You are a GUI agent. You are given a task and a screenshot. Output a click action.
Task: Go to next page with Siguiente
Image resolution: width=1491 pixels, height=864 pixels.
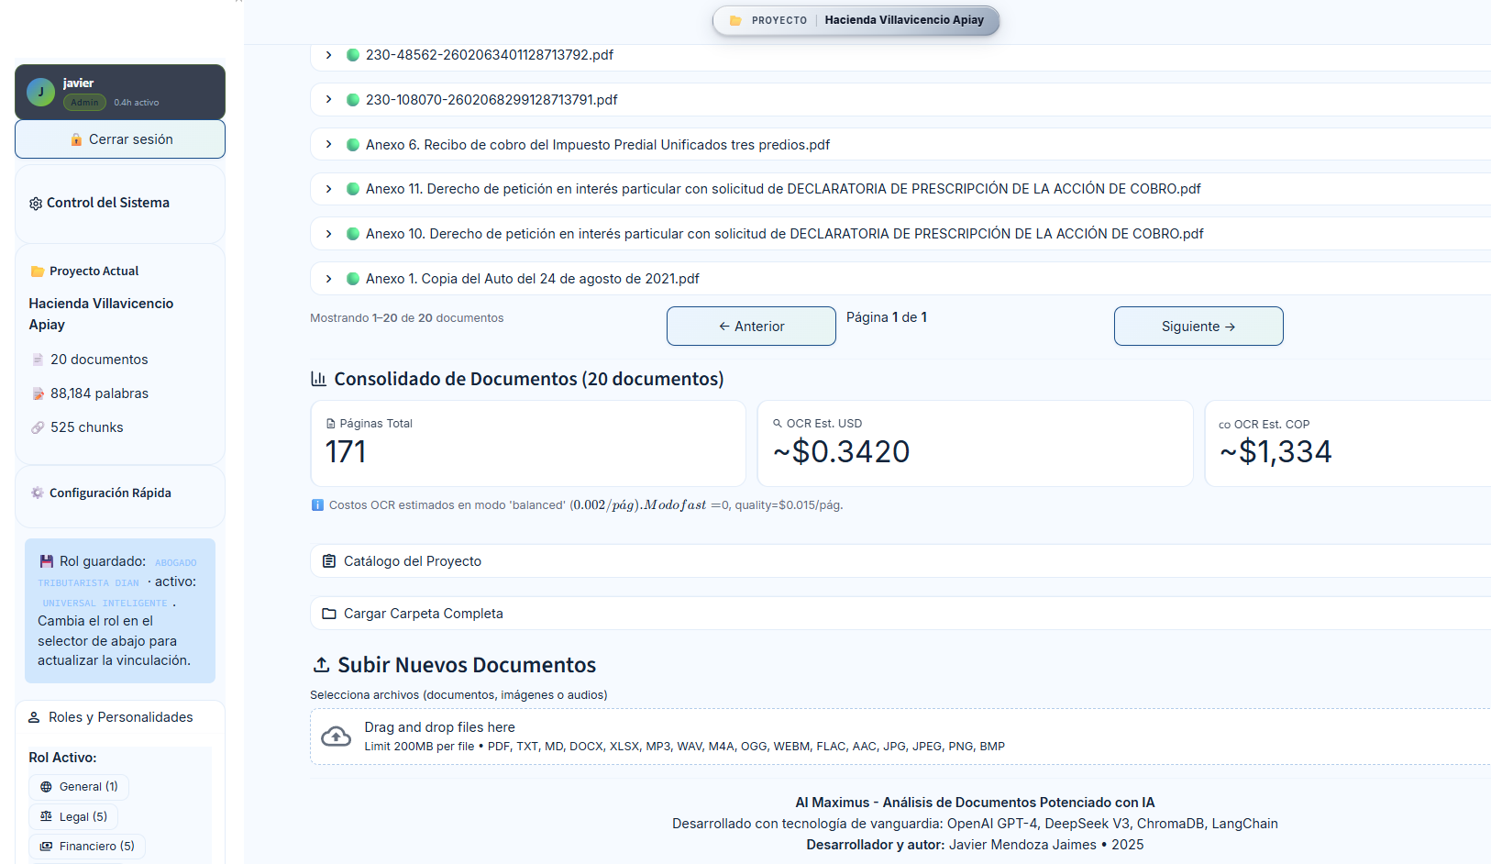pos(1198,327)
